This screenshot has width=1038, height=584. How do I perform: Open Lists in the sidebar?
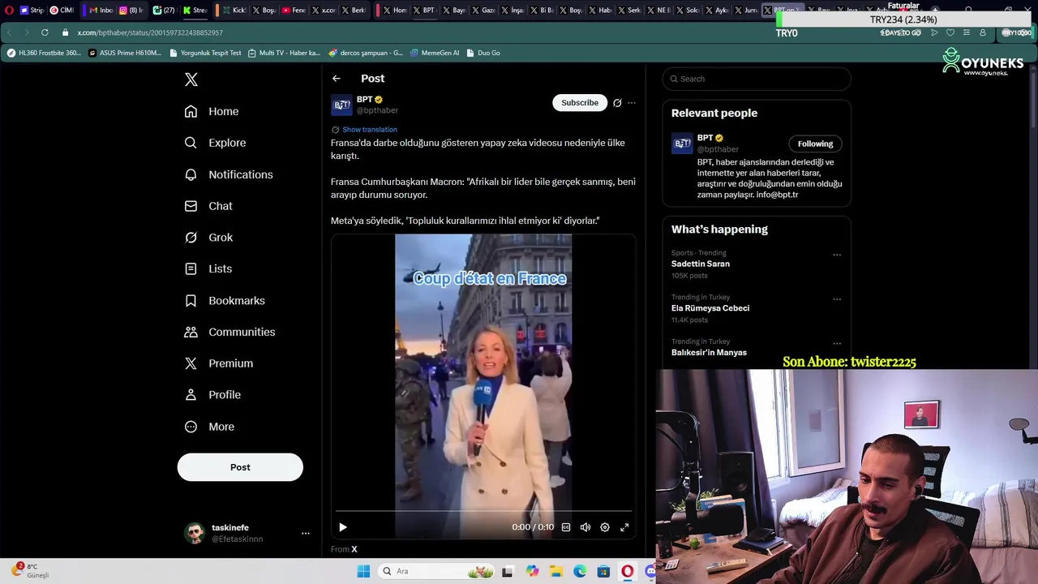coord(208,268)
